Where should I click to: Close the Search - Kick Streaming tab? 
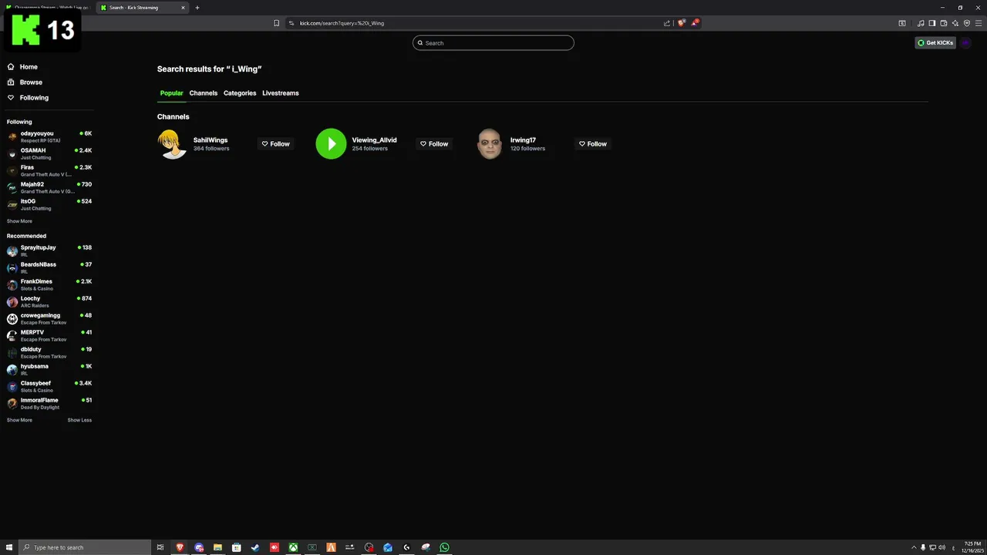point(183,8)
